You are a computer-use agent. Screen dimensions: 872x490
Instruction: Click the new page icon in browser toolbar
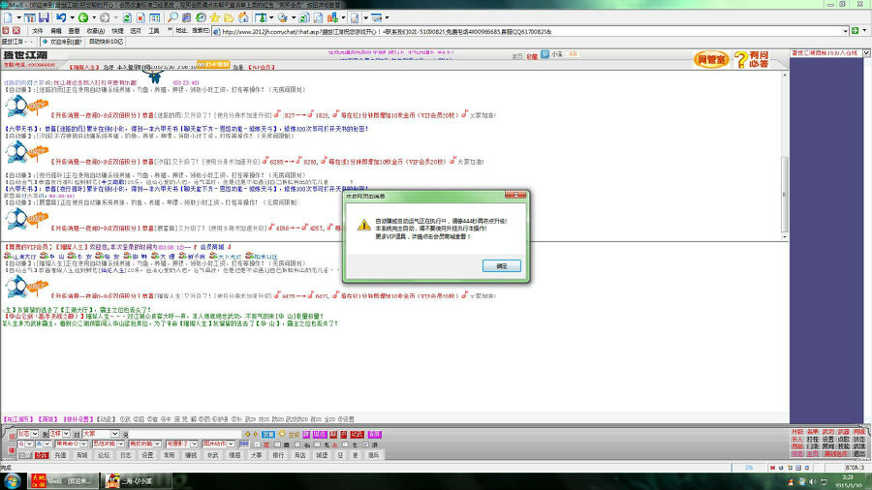click(8, 18)
